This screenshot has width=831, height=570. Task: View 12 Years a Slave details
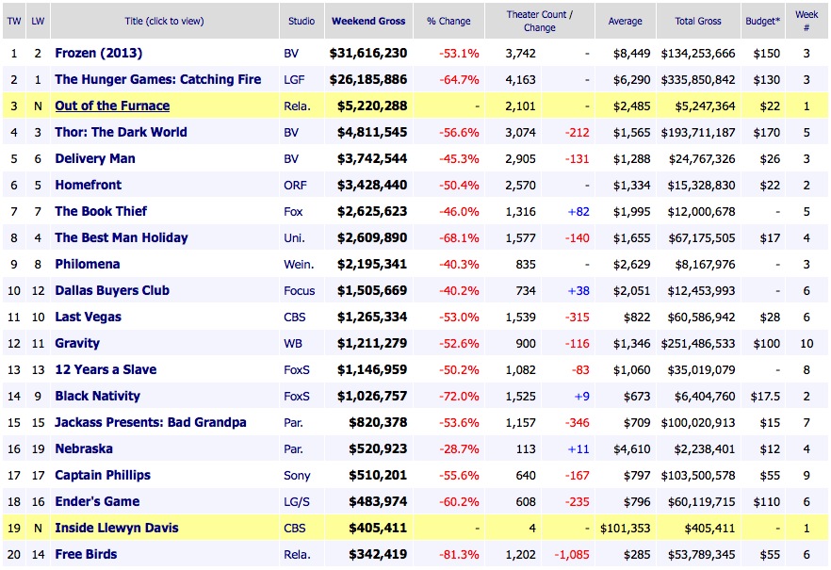107,369
